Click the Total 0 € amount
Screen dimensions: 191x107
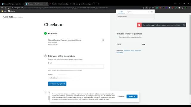point(144,44)
